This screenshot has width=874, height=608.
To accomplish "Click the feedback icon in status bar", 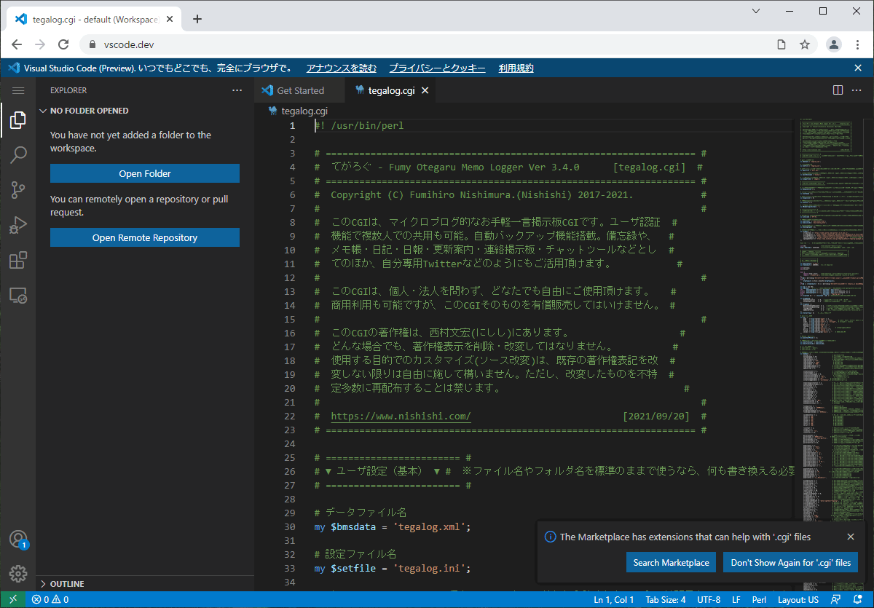I will (x=836, y=599).
